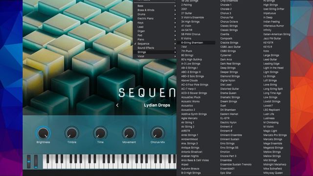Select the 7th Pluck preset

click(x=186, y=51)
